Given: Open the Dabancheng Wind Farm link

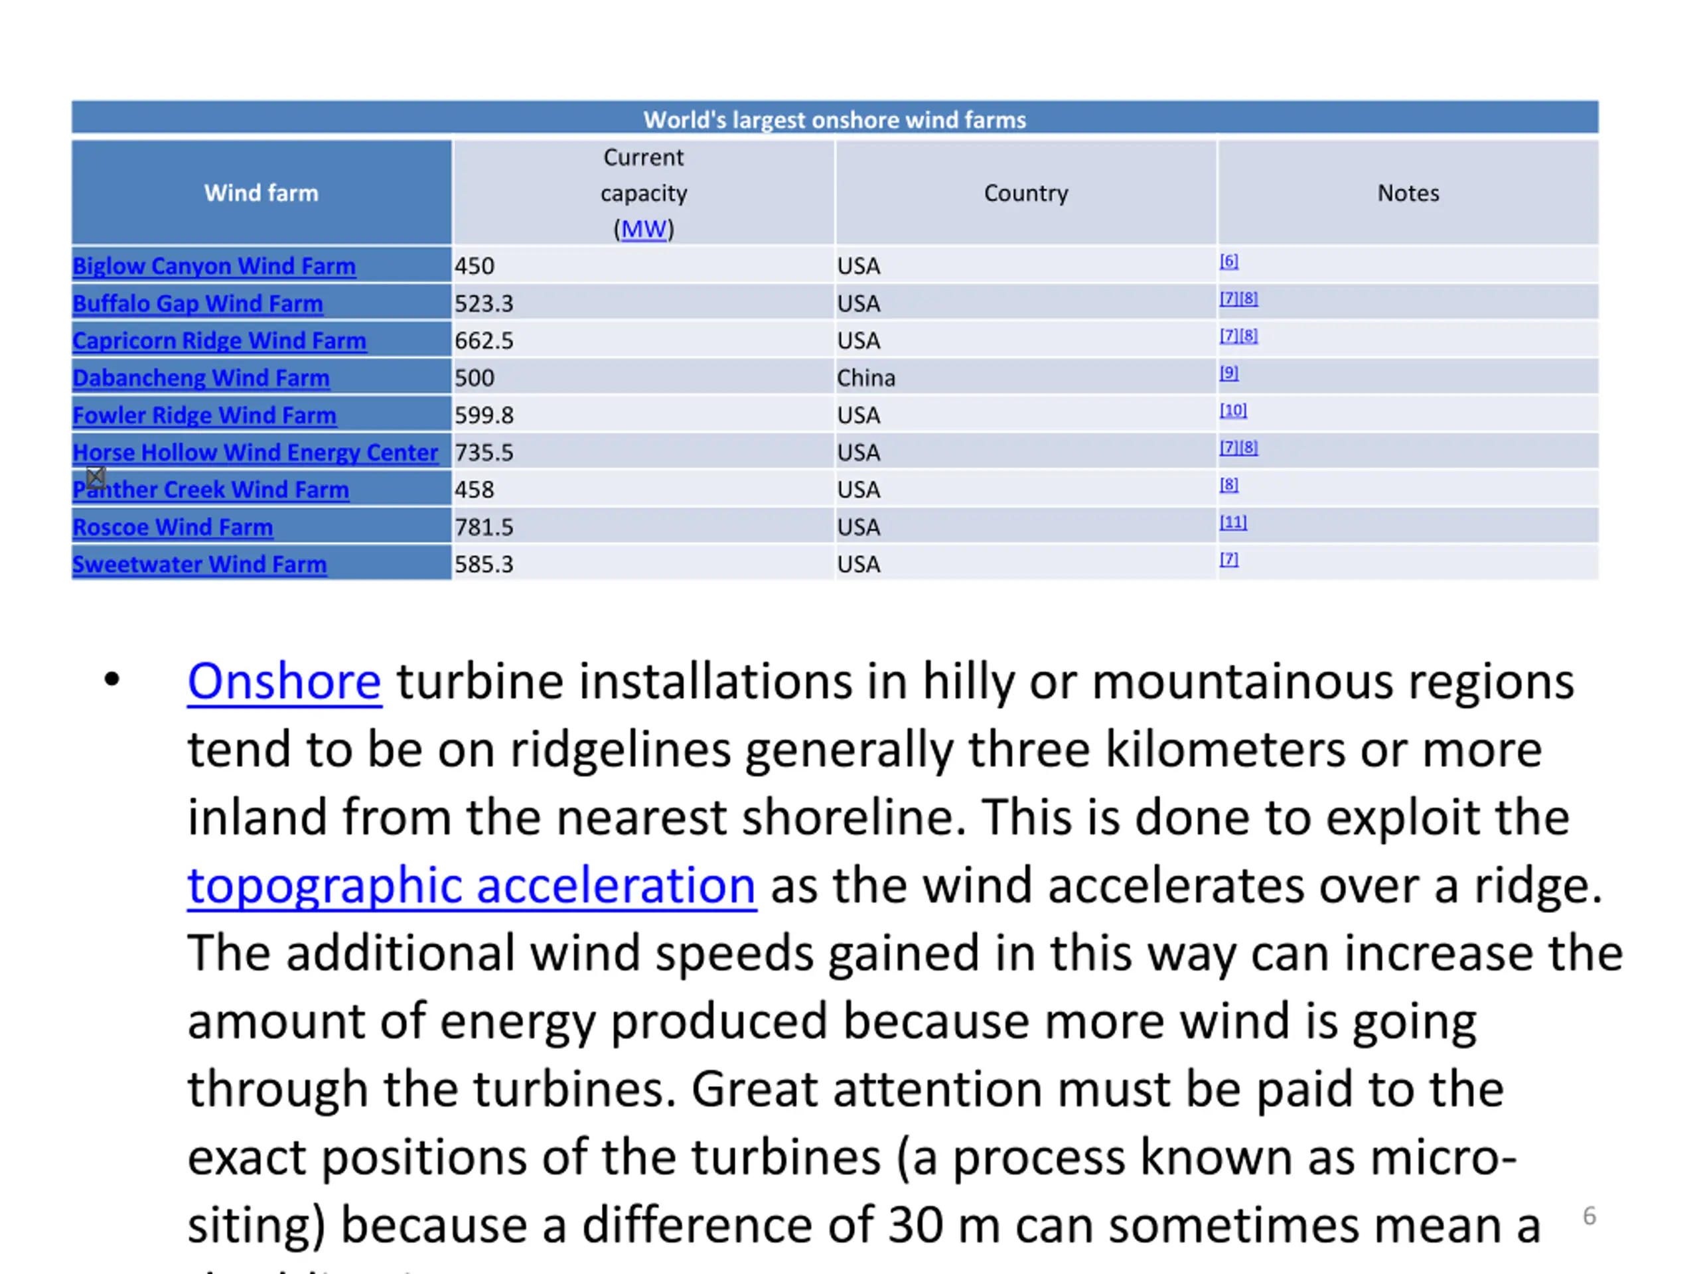Looking at the screenshot, I should pyautogui.click(x=200, y=378).
